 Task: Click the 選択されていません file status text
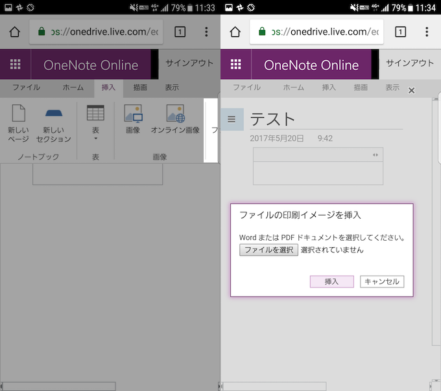pos(332,250)
